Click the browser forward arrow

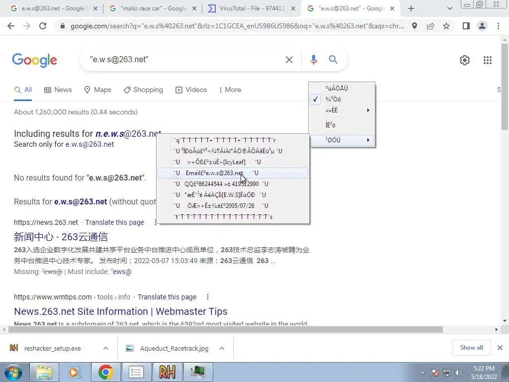[x=27, y=26]
